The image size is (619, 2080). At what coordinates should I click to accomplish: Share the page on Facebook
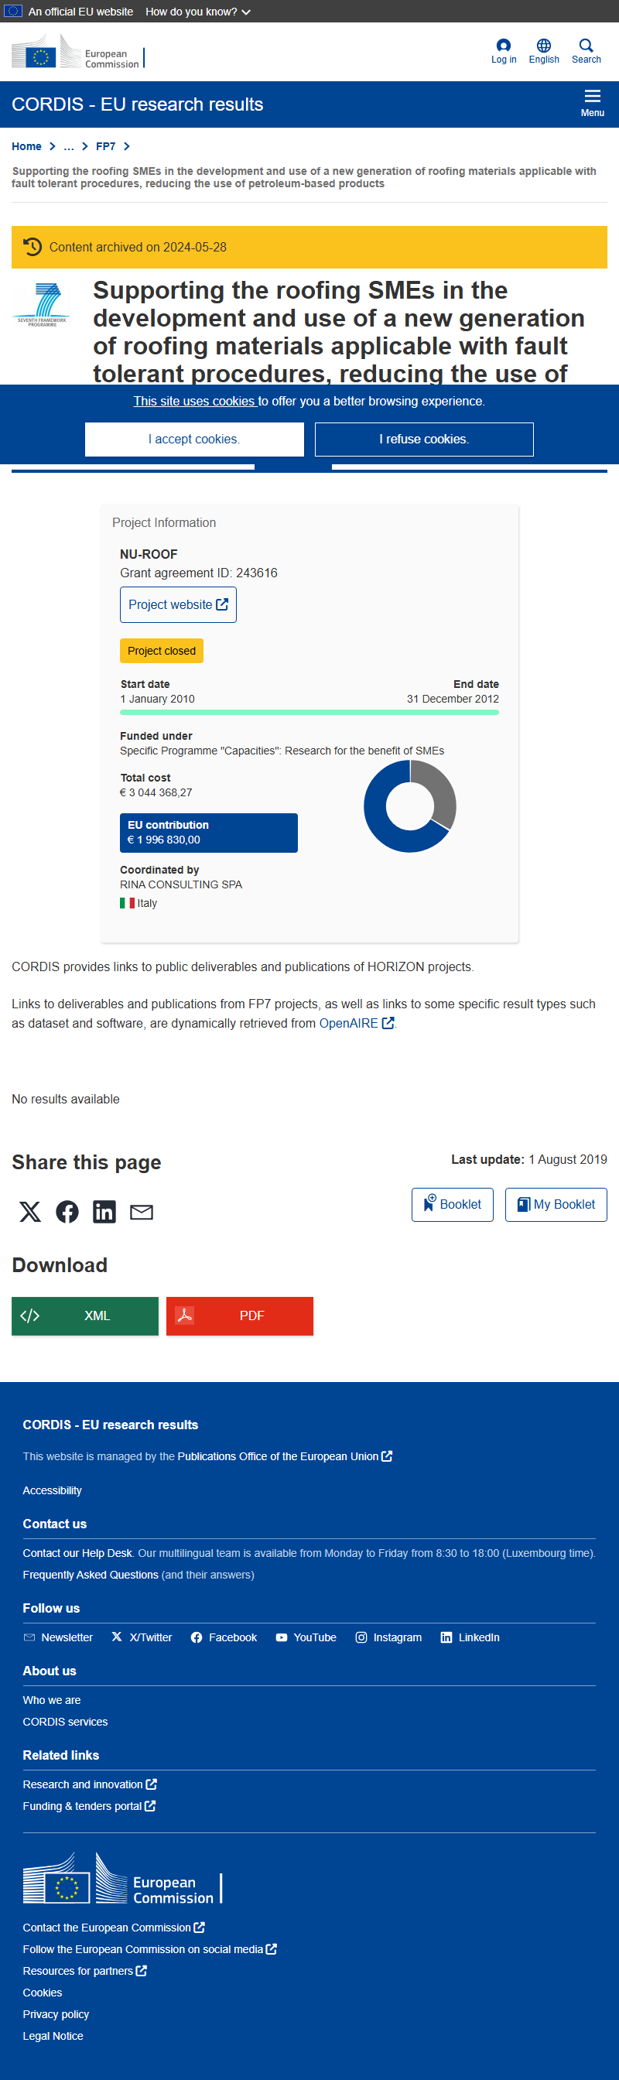(67, 1211)
